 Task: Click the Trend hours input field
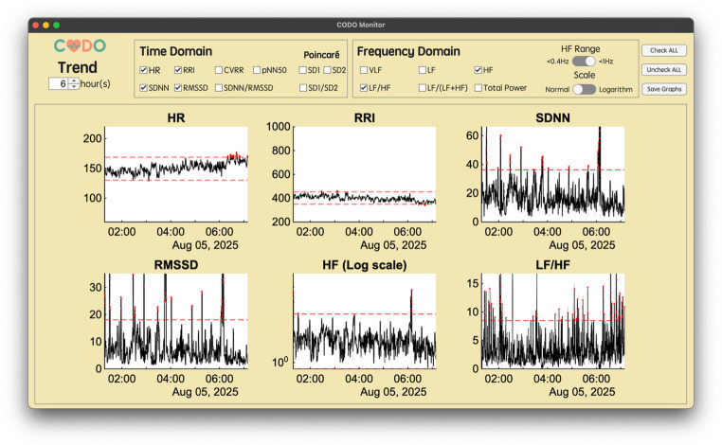[59, 83]
